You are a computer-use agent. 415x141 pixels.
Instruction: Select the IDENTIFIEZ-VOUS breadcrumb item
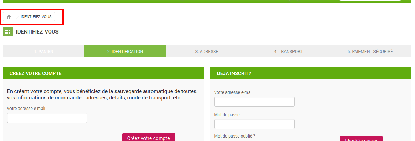tap(36, 17)
